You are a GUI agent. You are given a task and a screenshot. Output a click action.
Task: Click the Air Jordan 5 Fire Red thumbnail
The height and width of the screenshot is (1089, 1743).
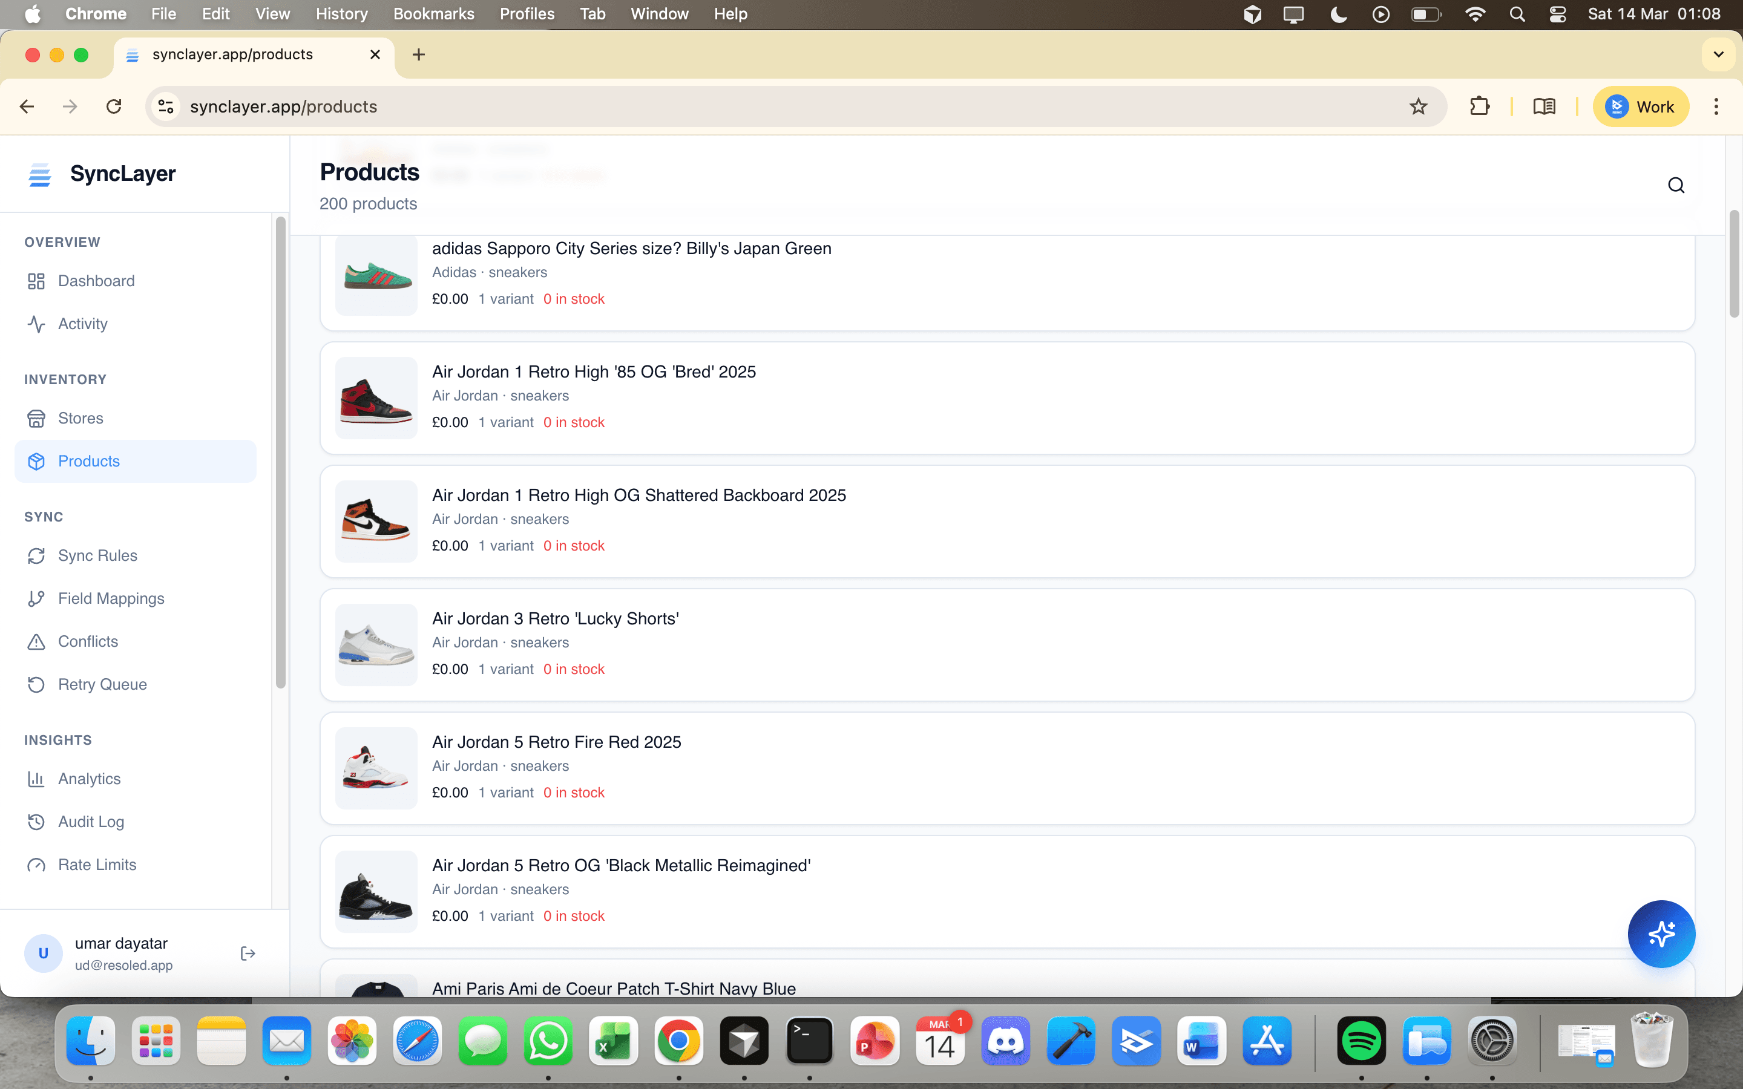(x=376, y=768)
